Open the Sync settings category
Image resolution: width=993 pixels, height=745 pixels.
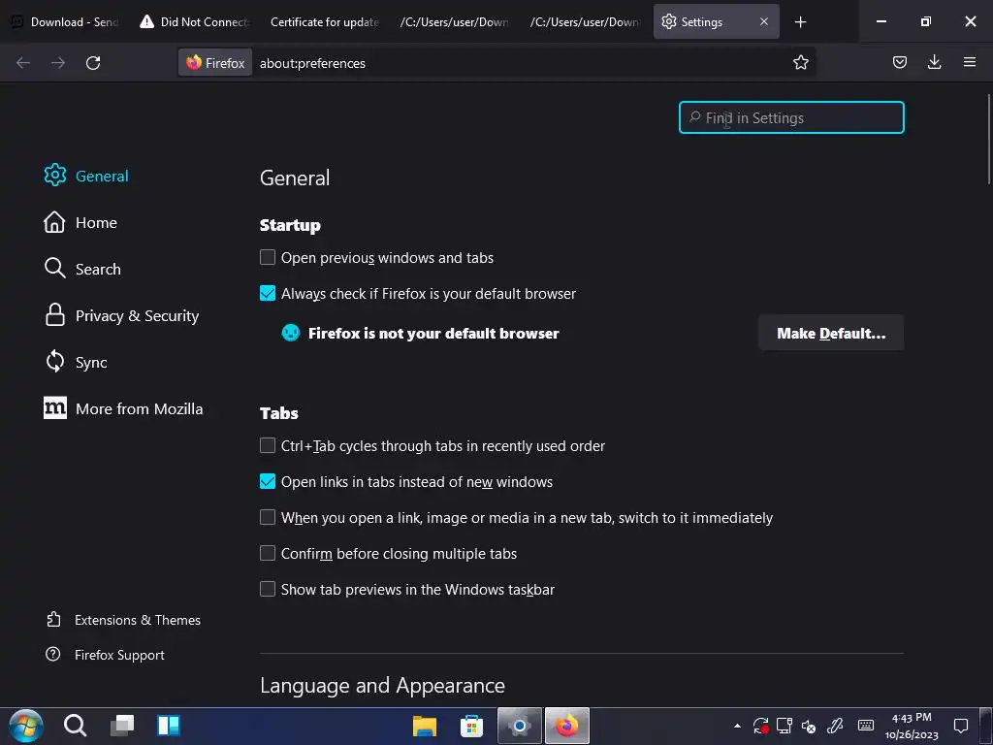click(x=76, y=362)
